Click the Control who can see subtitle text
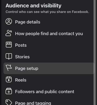This screenshot has width=97, height=105. (47, 12)
